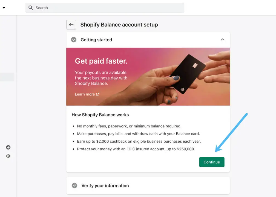
Task: Click the back arrow button
Action: click(71, 25)
